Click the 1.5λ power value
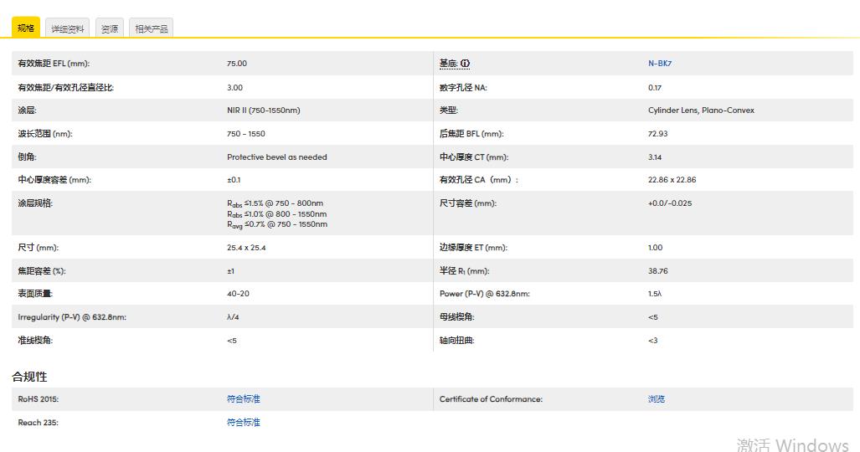The height and width of the screenshot is (452, 860). pos(655,294)
